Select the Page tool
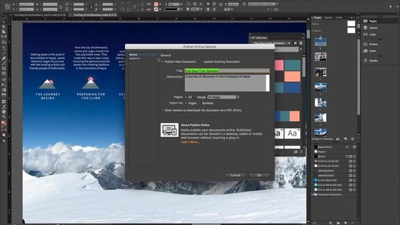 [4, 32]
